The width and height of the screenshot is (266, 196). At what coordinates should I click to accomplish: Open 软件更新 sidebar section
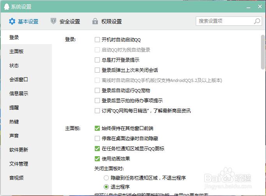click(26, 150)
